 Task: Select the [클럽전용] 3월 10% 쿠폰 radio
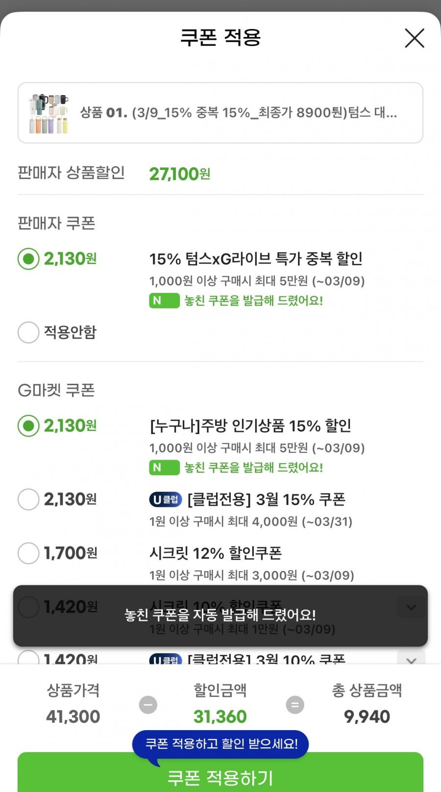28,658
